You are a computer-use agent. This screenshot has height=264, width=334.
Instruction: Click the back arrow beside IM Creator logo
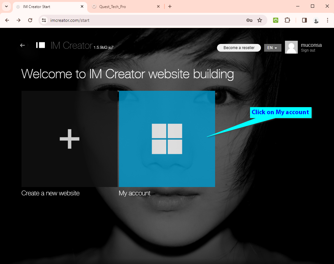22,45
